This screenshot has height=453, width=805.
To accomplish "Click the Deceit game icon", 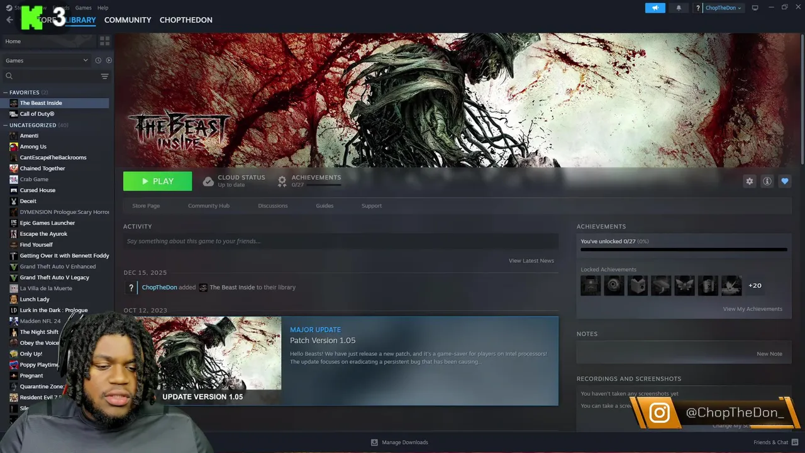I will point(14,201).
